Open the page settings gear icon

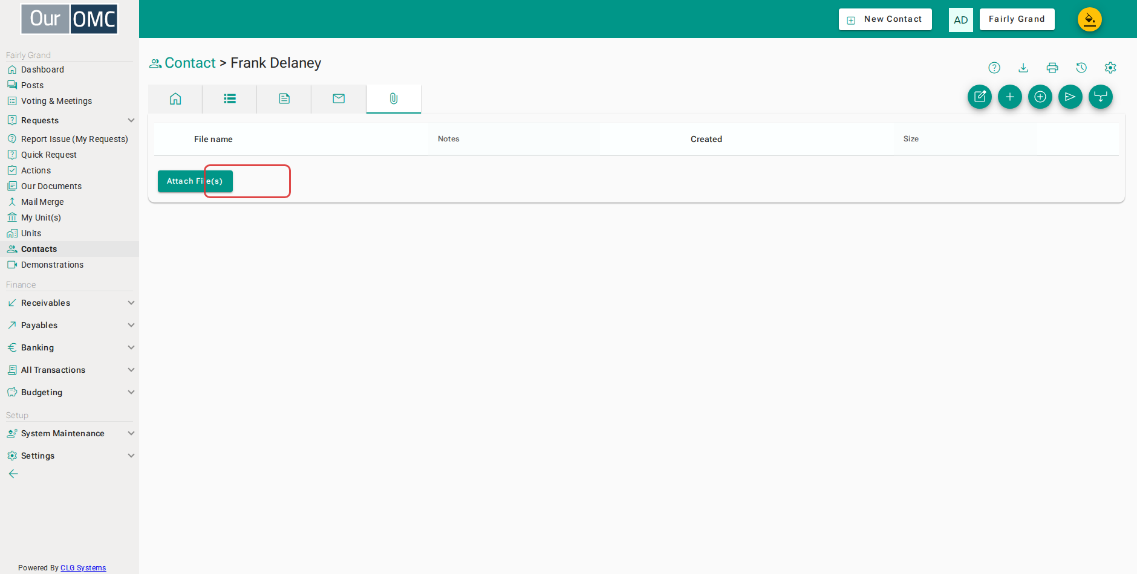coord(1110,68)
